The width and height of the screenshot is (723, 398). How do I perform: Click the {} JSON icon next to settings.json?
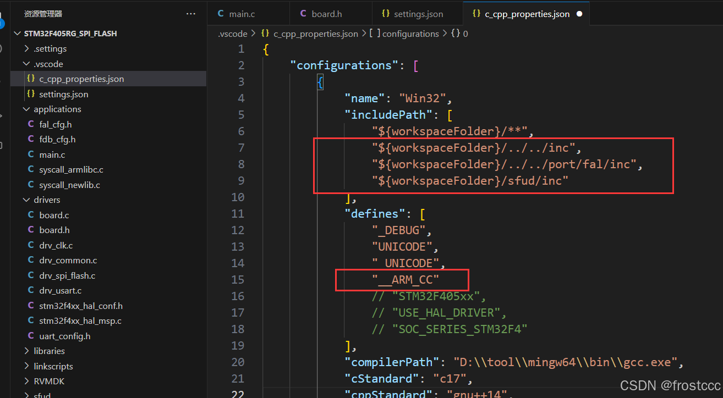click(31, 93)
